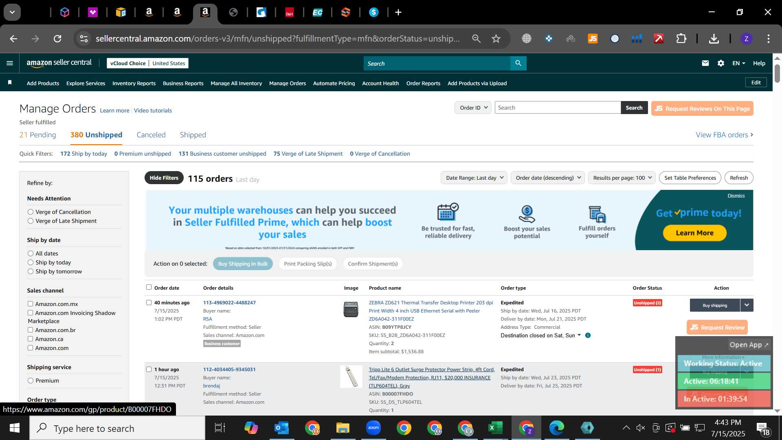
Task: Open the Order ID search type dropdown
Action: tap(473, 108)
